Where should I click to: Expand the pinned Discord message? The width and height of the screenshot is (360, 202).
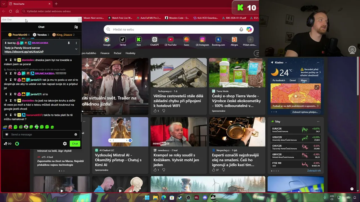pos(76,49)
